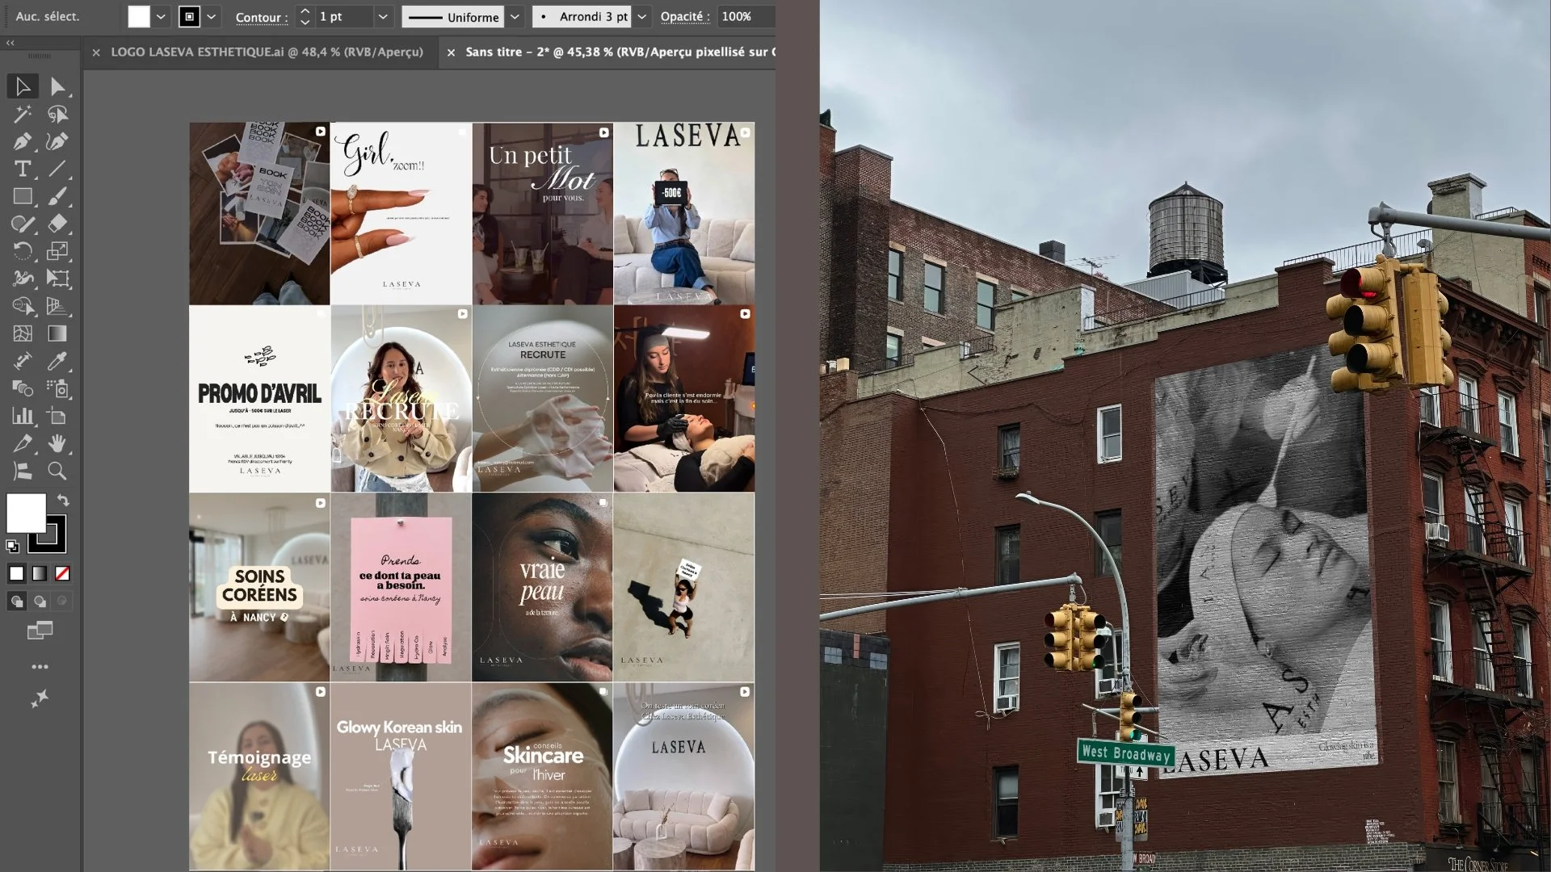Swap fill and stroke colors
The height and width of the screenshot is (872, 1551).
click(63, 501)
